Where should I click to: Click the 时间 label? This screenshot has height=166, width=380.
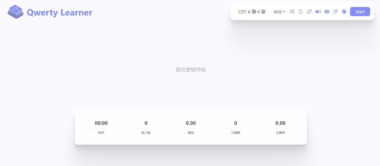pyautogui.click(x=101, y=133)
